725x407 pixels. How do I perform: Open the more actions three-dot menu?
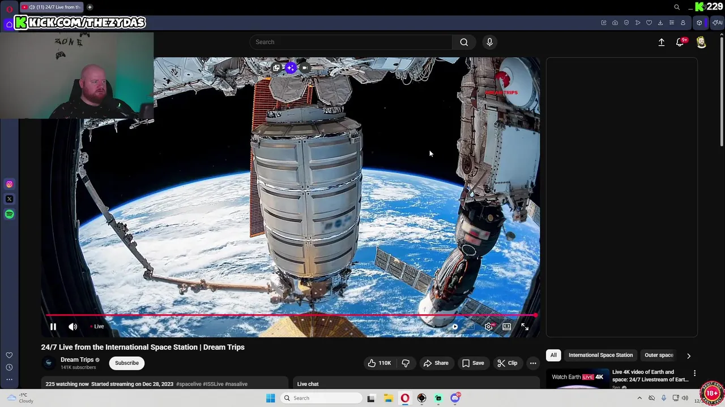pos(533,363)
